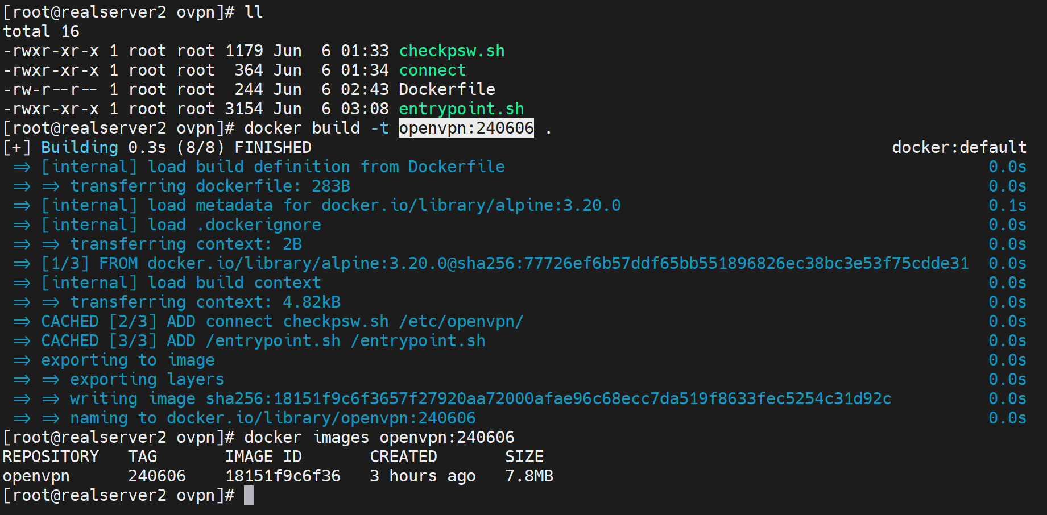Click the "writing image sha256" hash line
The height and width of the screenshot is (515, 1047).
480,398
